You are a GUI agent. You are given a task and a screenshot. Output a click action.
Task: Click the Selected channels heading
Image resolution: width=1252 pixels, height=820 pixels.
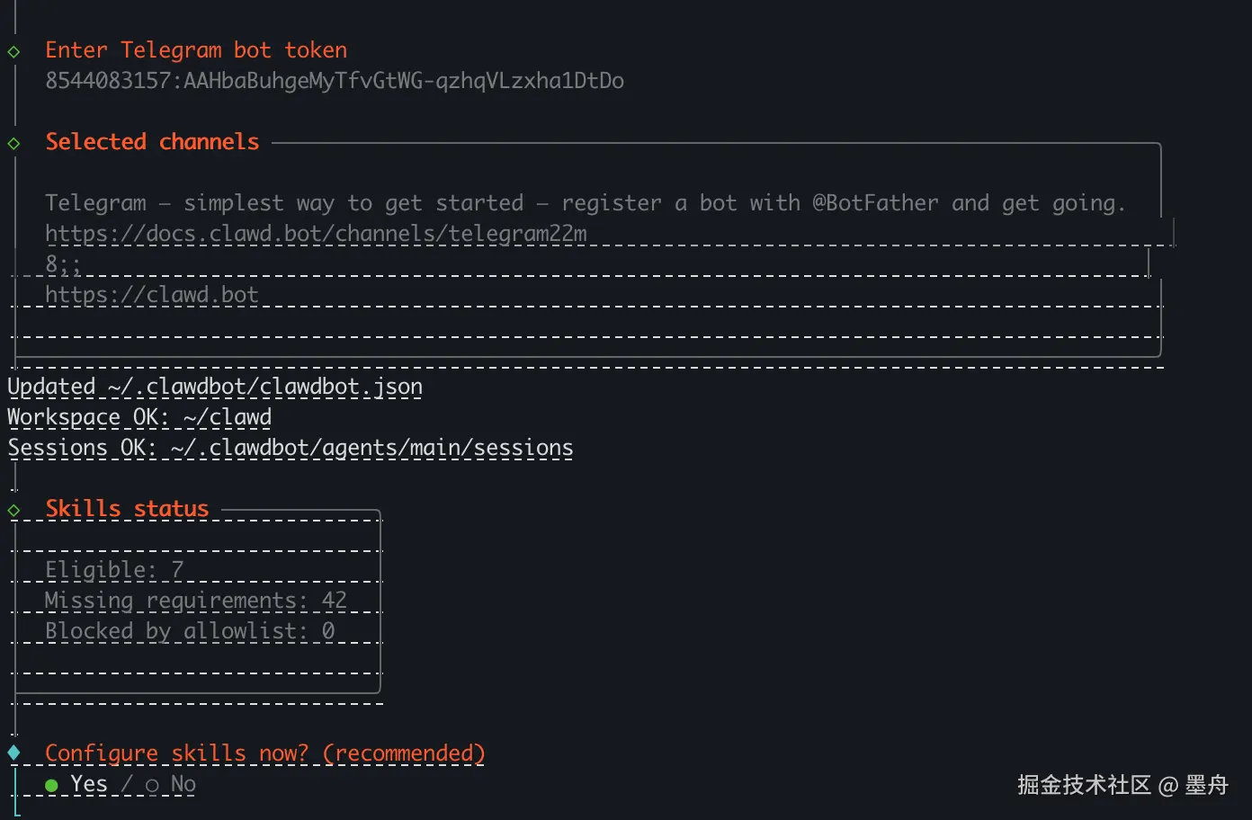pos(152,142)
